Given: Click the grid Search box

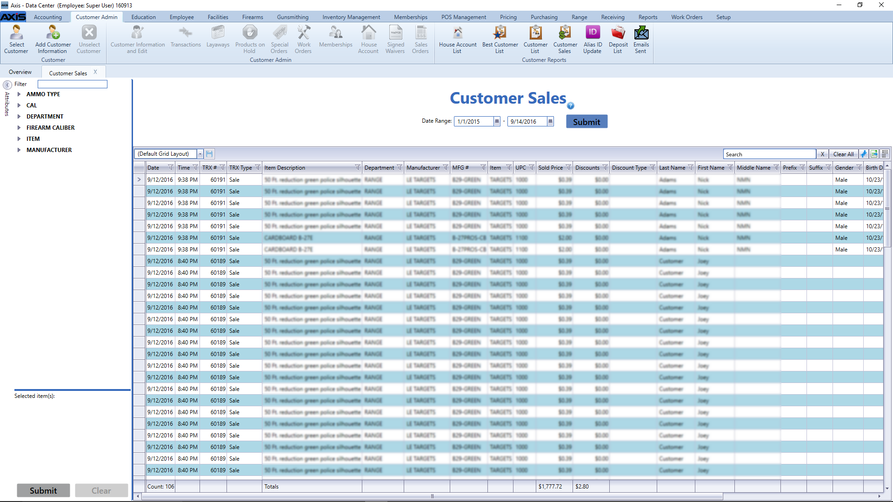Looking at the screenshot, I should click(x=770, y=154).
